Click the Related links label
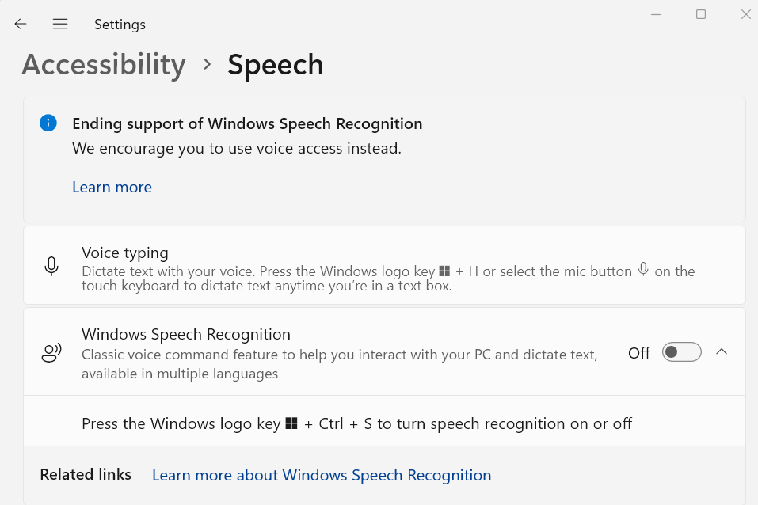This screenshot has height=505, width=758. [x=86, y=474]
